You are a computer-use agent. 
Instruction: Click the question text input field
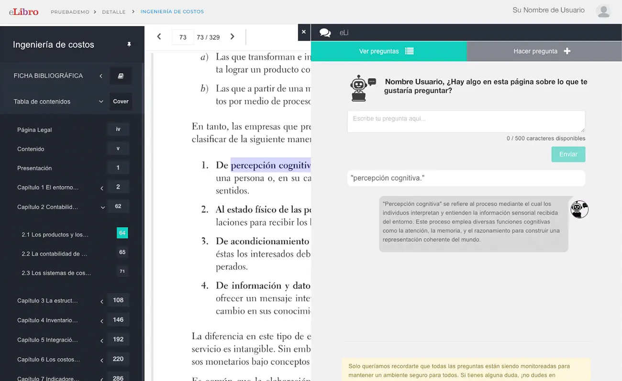pos(466,121)
